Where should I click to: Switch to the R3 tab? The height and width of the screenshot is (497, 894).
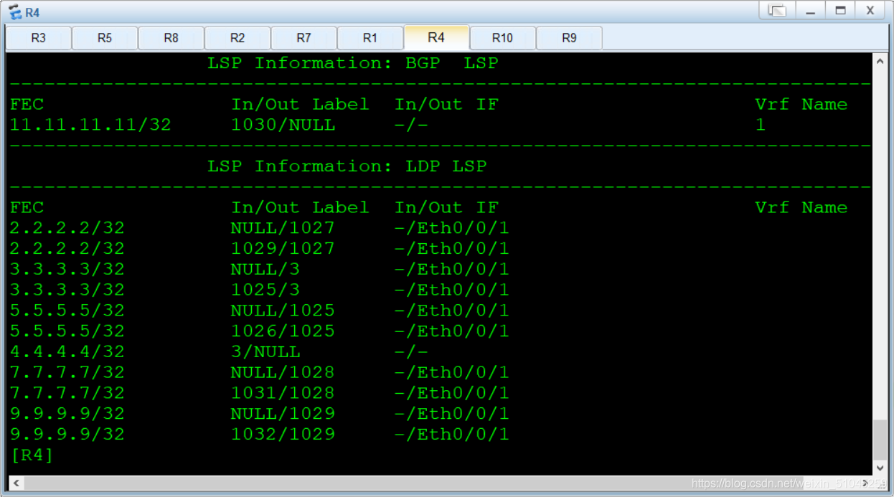coord(39,38)
